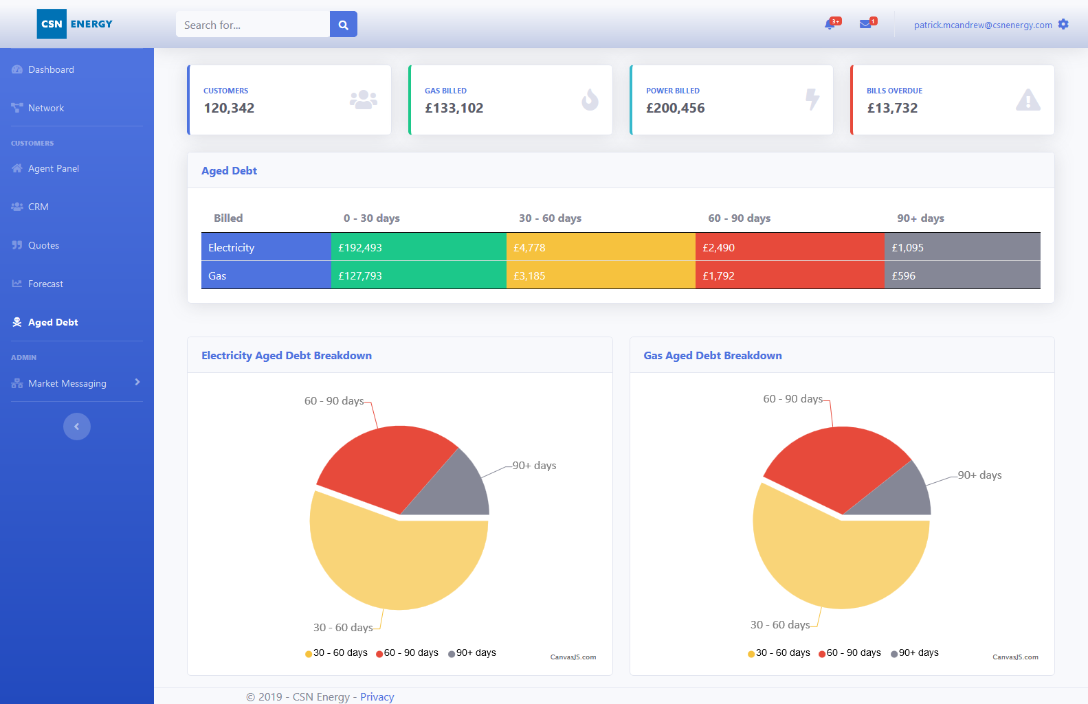
Task: Open the envelope messages icon
Action: (x=865, y=25)
